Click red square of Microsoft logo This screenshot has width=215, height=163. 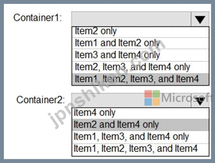pos(148,94)
